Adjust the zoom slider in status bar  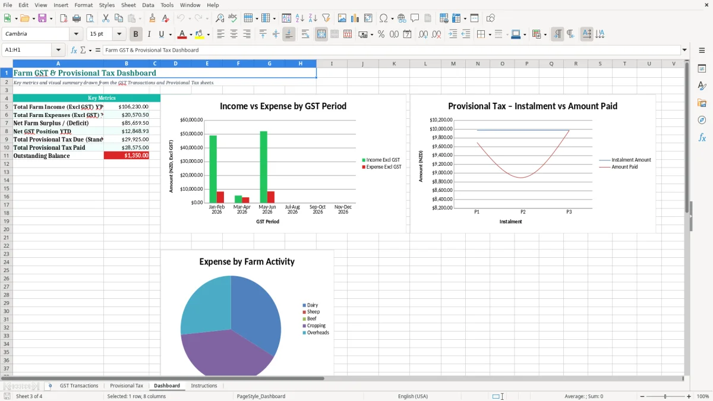click(665, 396)
